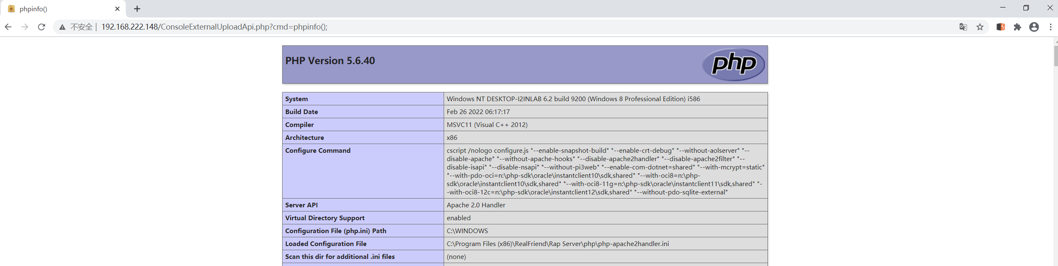Image resolution: width=1058 pixels, height=266 pixels.
Task: Click the Build Date label
Action: 302,112
